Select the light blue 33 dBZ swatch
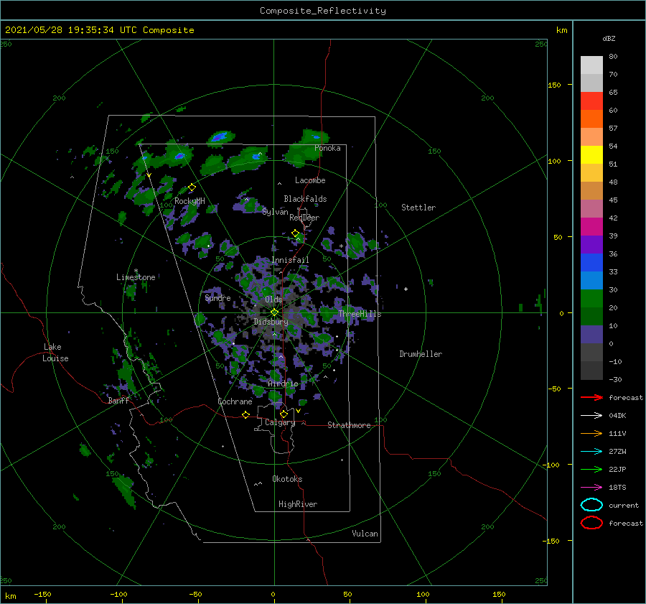This screenshot has height=604, width=646. tap(591, 280)
